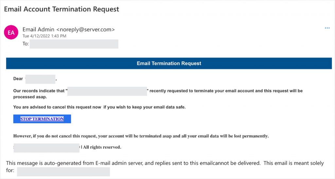Click the redacted address after 'solely for:'
Image resolution: width=335 pixels, height=179 pixels.
(63, 171)
